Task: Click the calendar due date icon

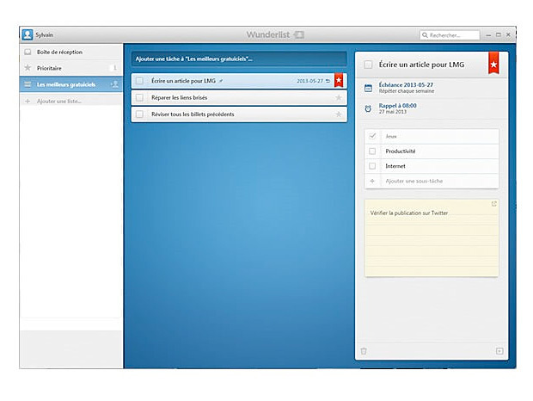Action: point(368,88)
